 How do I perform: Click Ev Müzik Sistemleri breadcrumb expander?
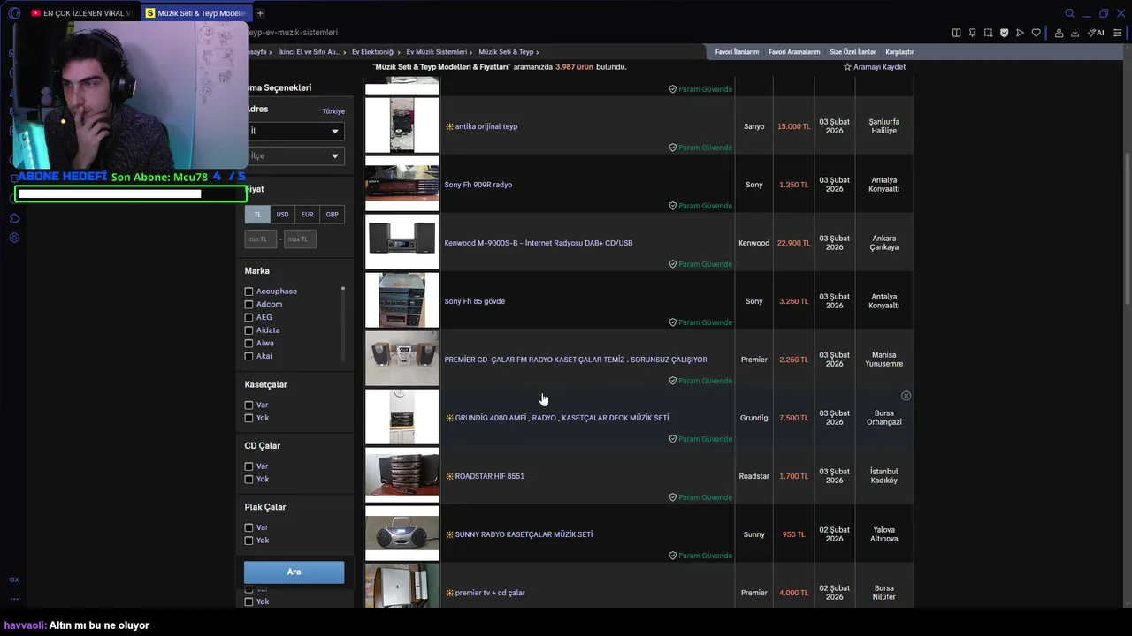(472, 52)
